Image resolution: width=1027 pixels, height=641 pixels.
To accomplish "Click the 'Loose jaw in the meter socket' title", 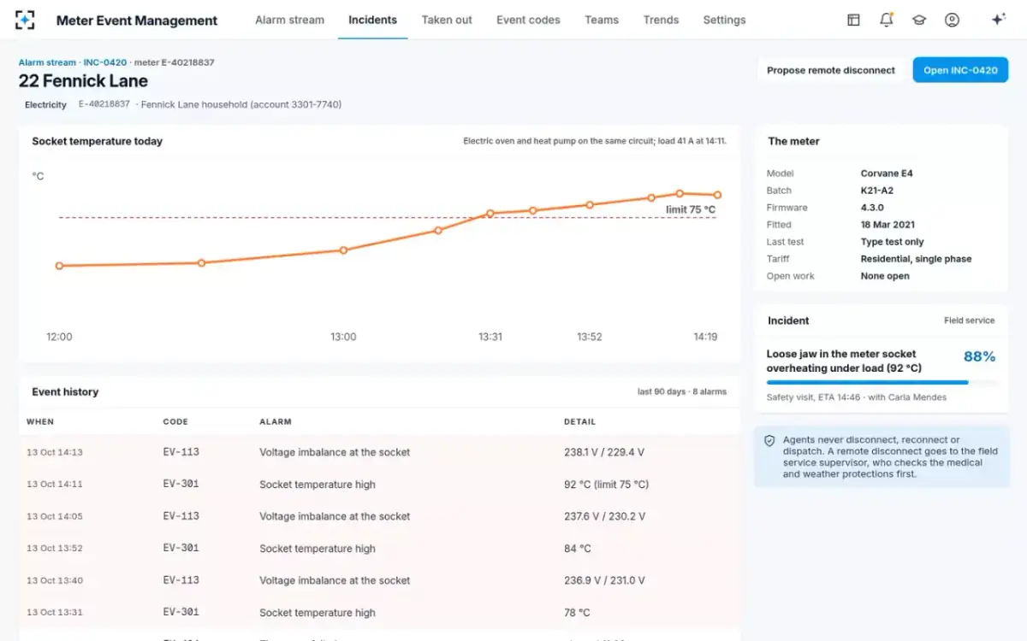I will (x=841, y=354).
